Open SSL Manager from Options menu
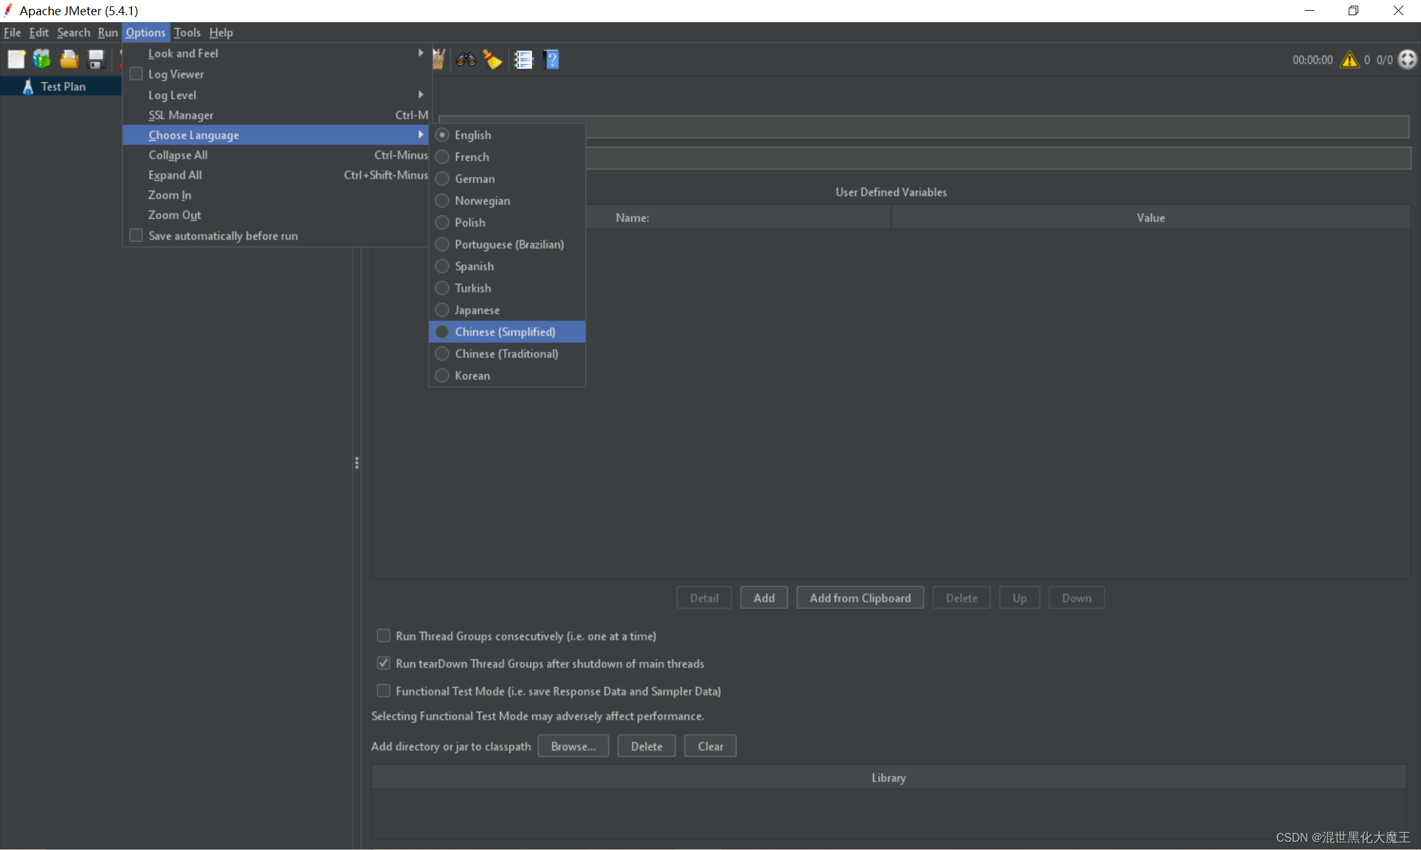This screenshot has width=1421, height=850. point(276,115)
